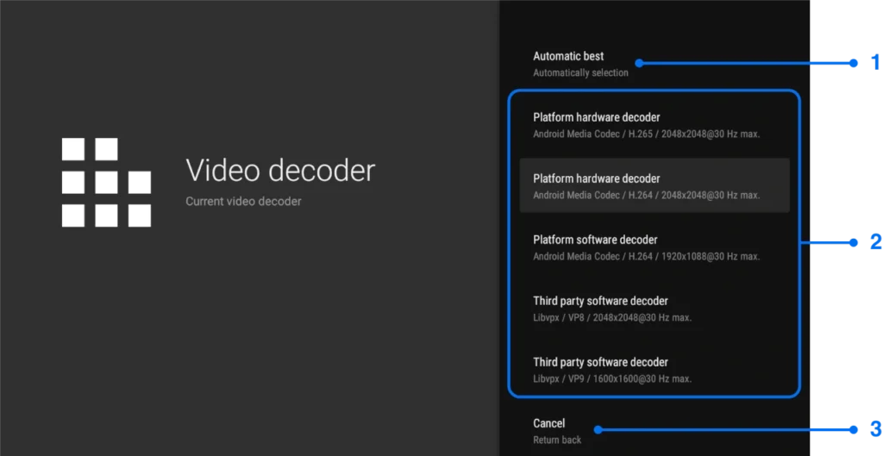Click the Video decoder grid icon
The width and height of the screenshot is (883, 456).
(x=106, y=183)
